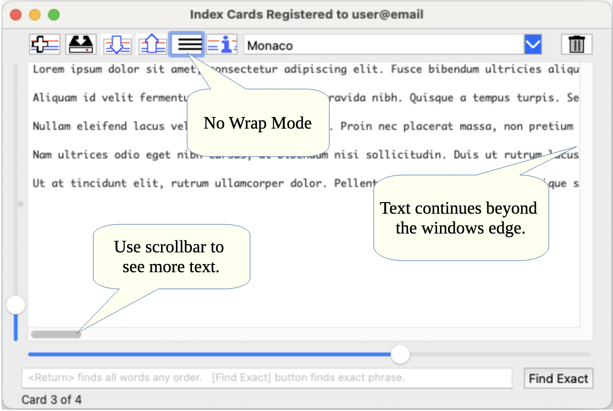
Task: Click the save cards drive icon
Action: click(81, 45)
